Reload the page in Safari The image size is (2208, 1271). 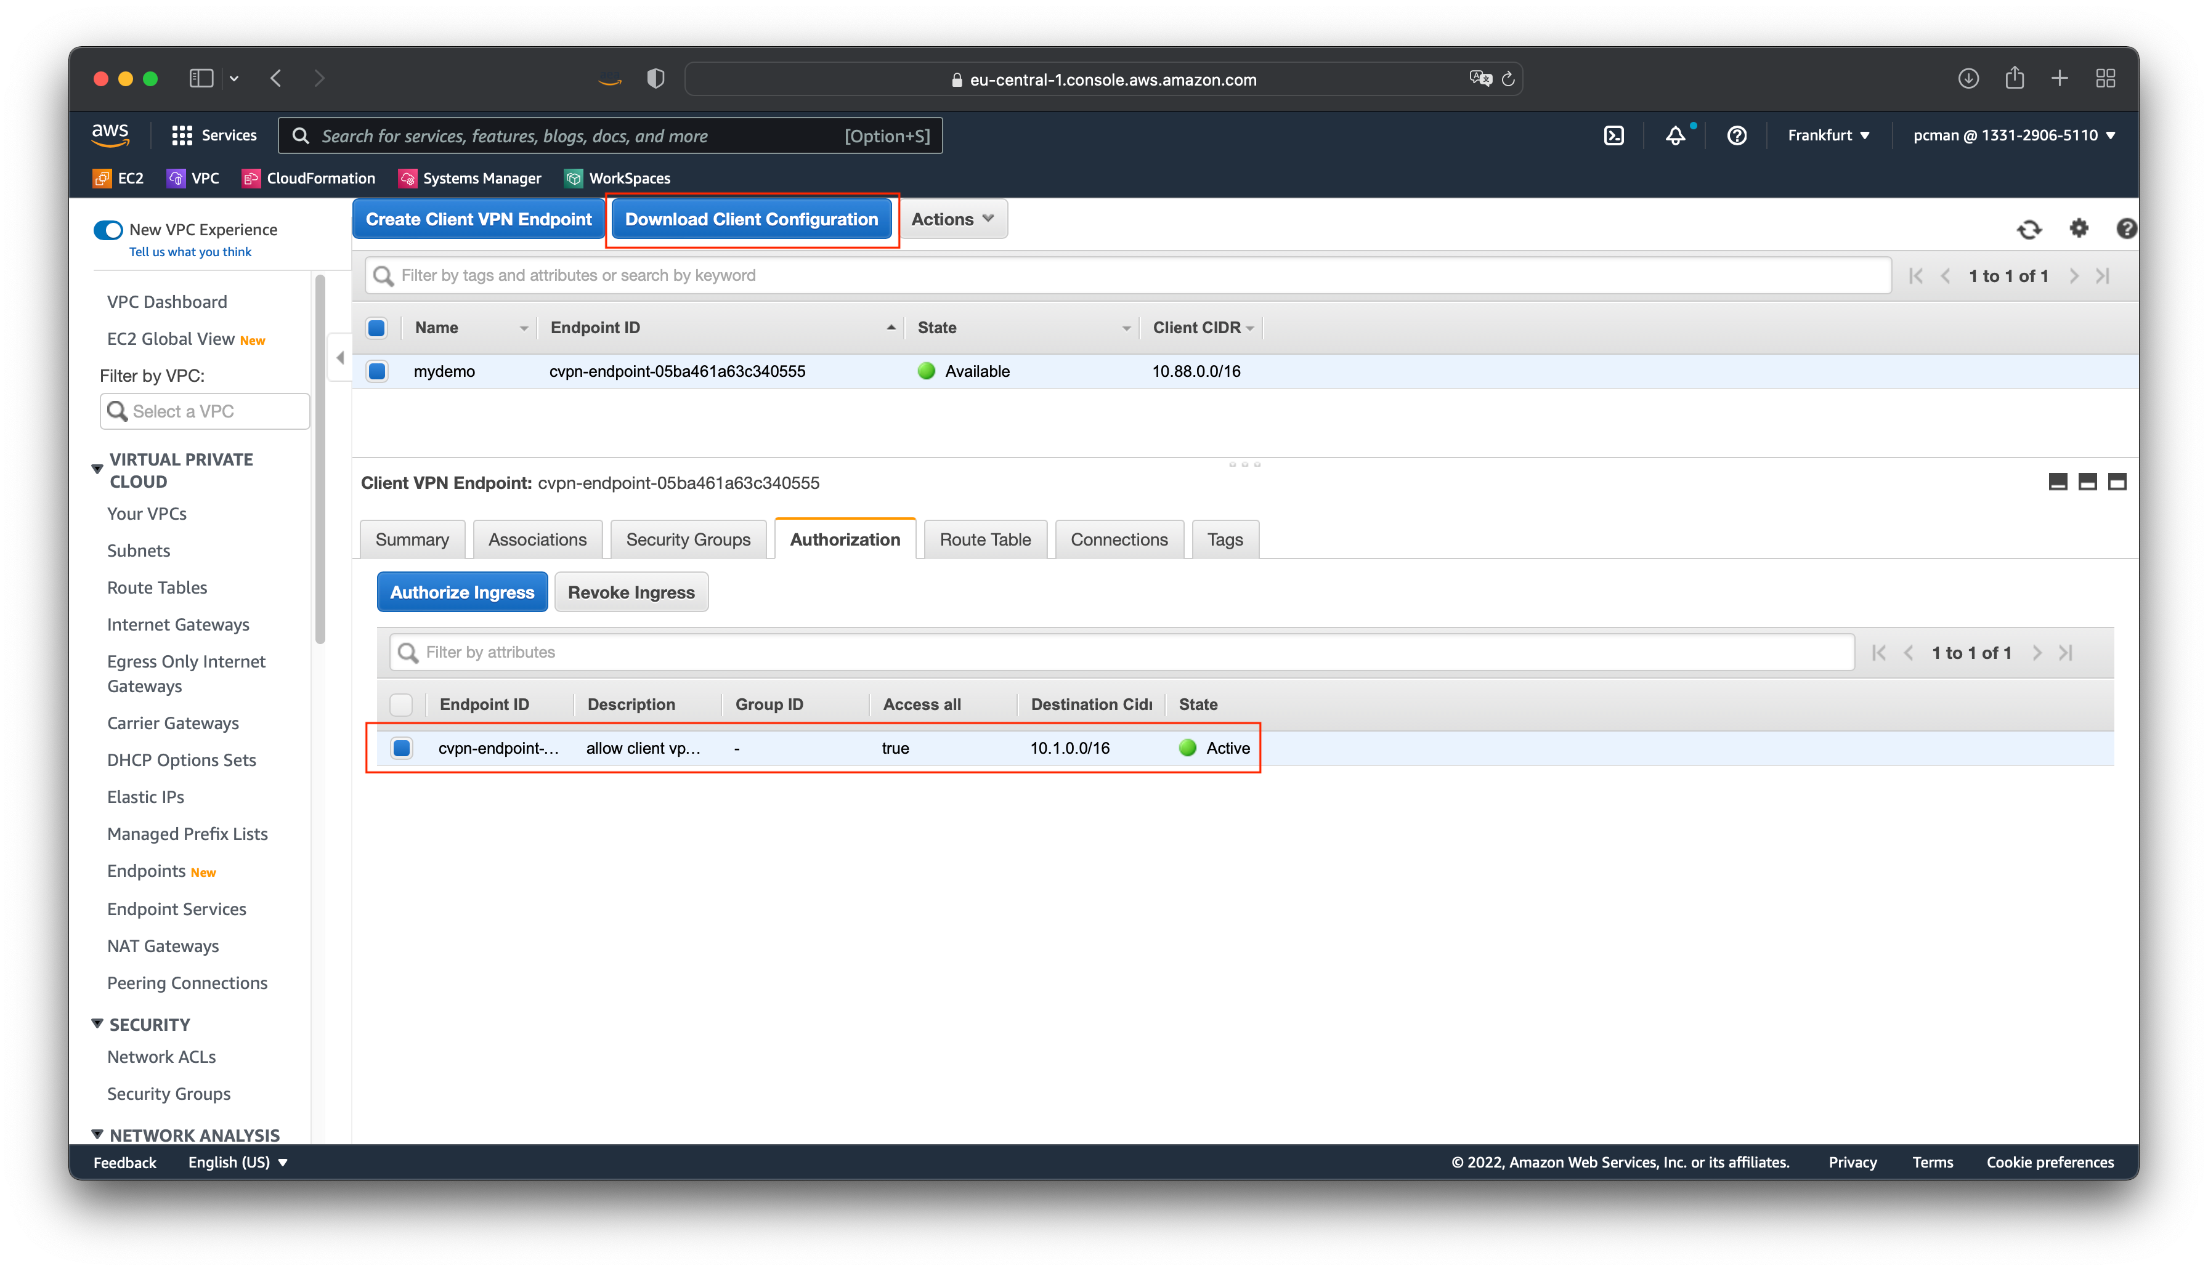click(x=1508, y=79)
